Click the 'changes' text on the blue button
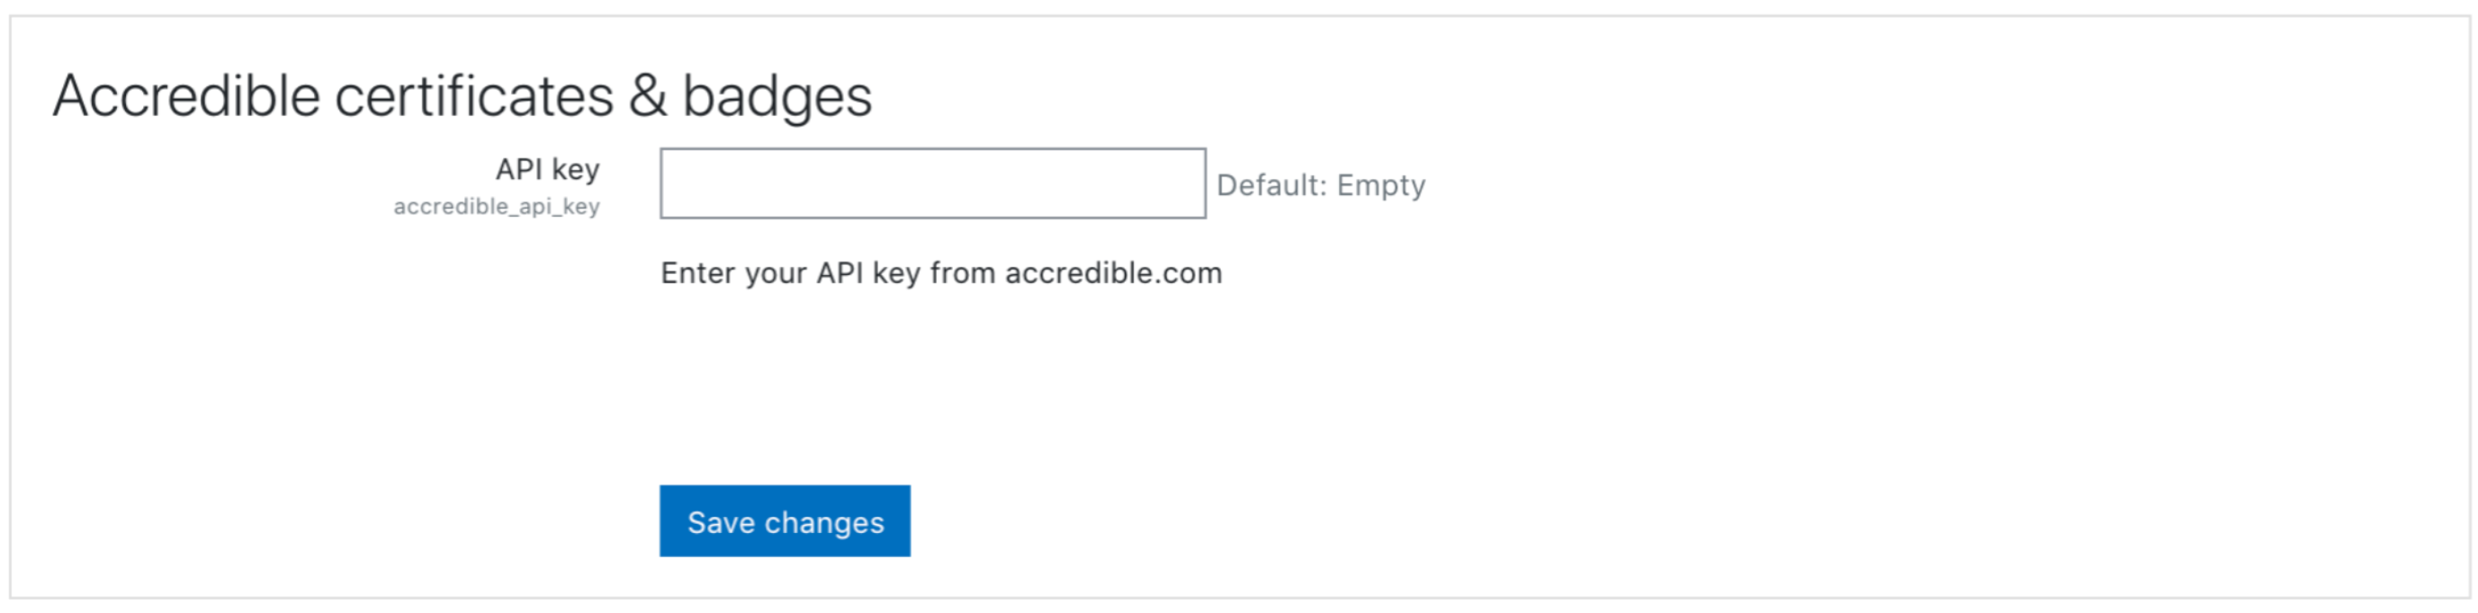2478x613 pixels. point(823,523)
